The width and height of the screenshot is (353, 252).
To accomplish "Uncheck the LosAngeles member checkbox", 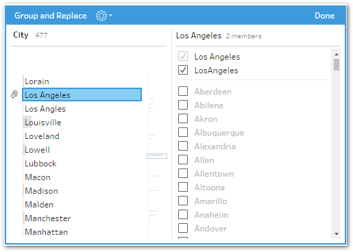I will pos(183,70).
